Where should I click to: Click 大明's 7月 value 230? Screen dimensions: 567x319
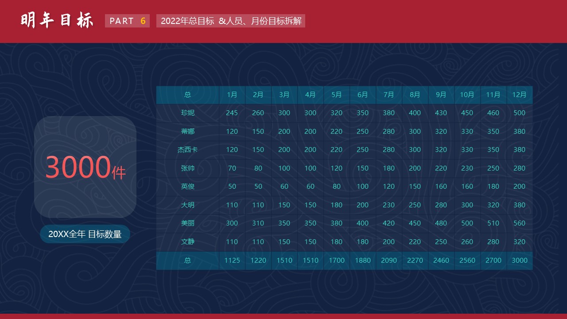tap(389, 205)
